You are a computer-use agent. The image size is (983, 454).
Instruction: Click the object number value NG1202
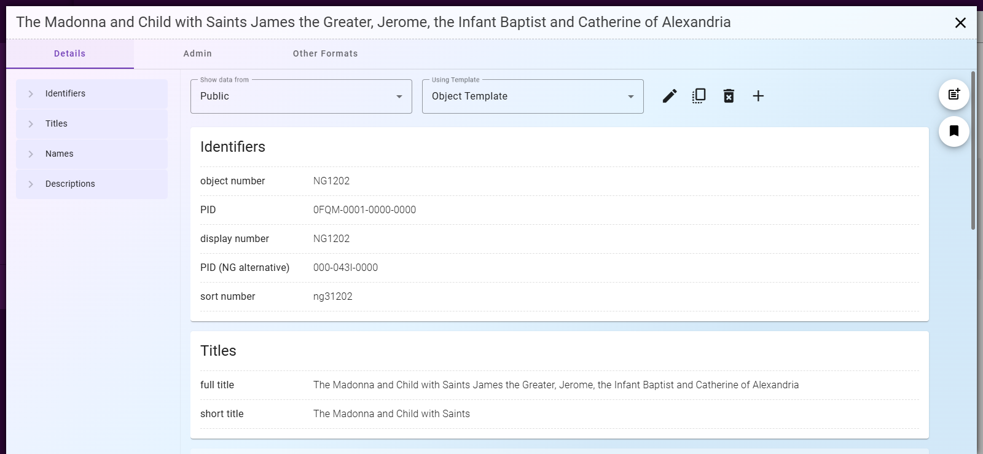click(x=331, y=181)
